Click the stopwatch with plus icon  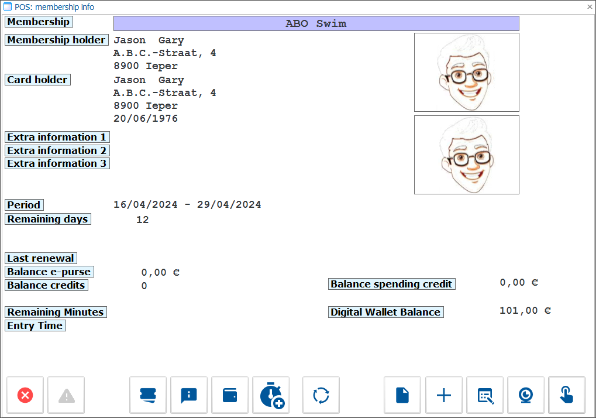coord(271,395)
